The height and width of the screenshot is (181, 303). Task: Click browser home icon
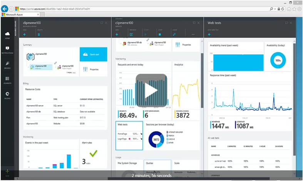click(x=289, y=9)
